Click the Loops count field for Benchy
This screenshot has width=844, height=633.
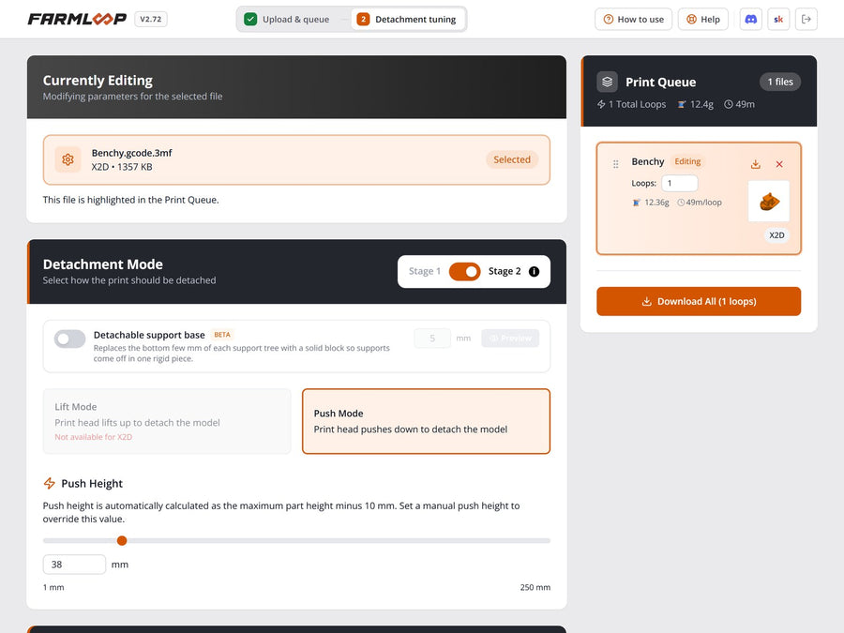click(x=680, y=183)
